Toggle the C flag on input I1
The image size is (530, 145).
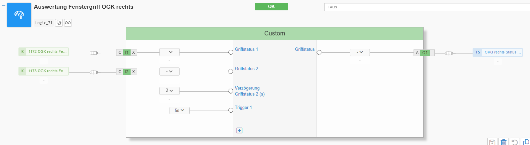[x=120, y=52]
